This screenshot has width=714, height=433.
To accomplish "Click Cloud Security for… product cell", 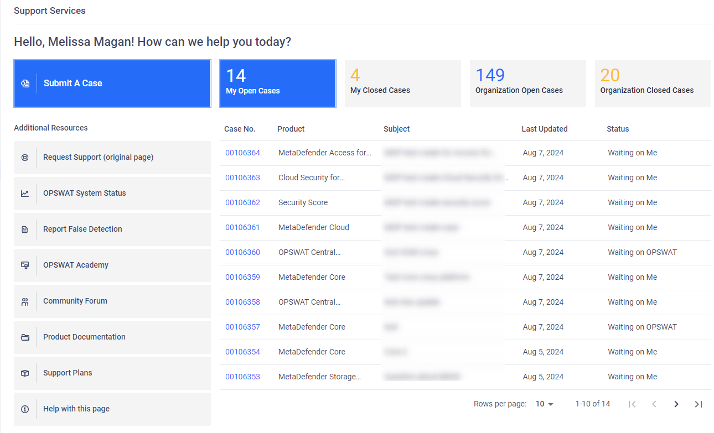I will (x=312, y=178).
